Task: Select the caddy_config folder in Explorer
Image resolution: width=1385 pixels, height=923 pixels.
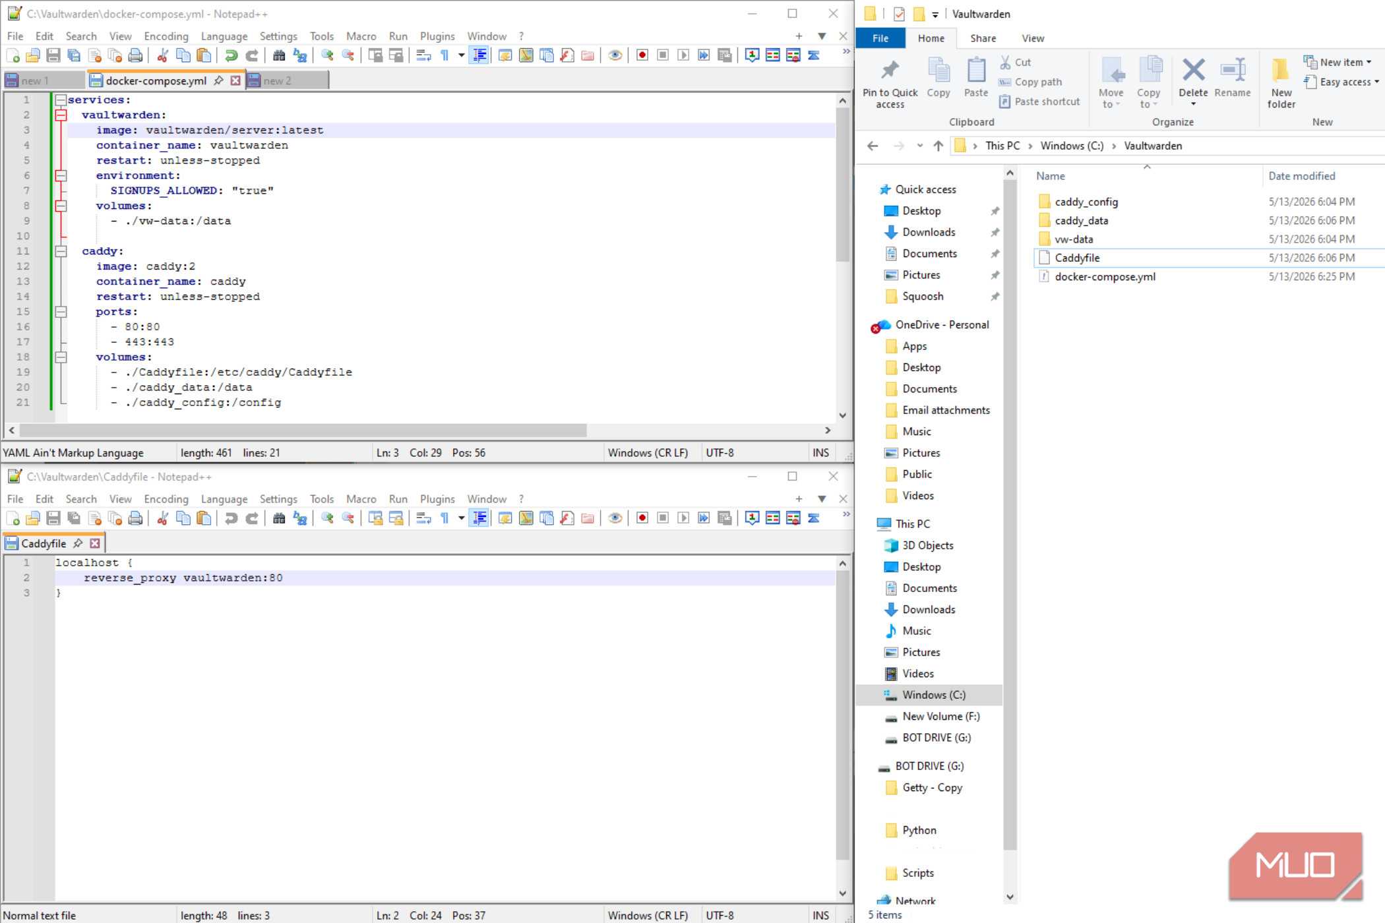Action: tap(1086, 202)
